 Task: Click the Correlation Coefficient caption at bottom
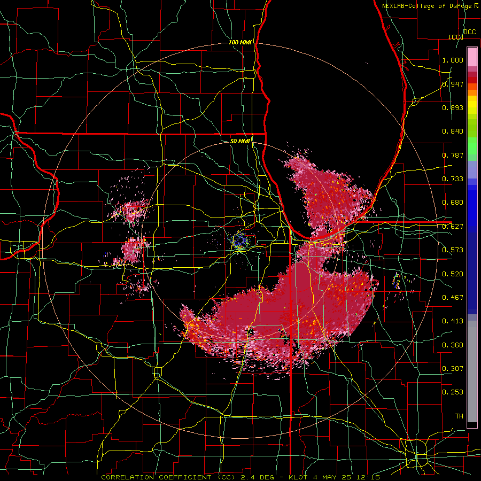pyautogui.click(x=241, y=477)
